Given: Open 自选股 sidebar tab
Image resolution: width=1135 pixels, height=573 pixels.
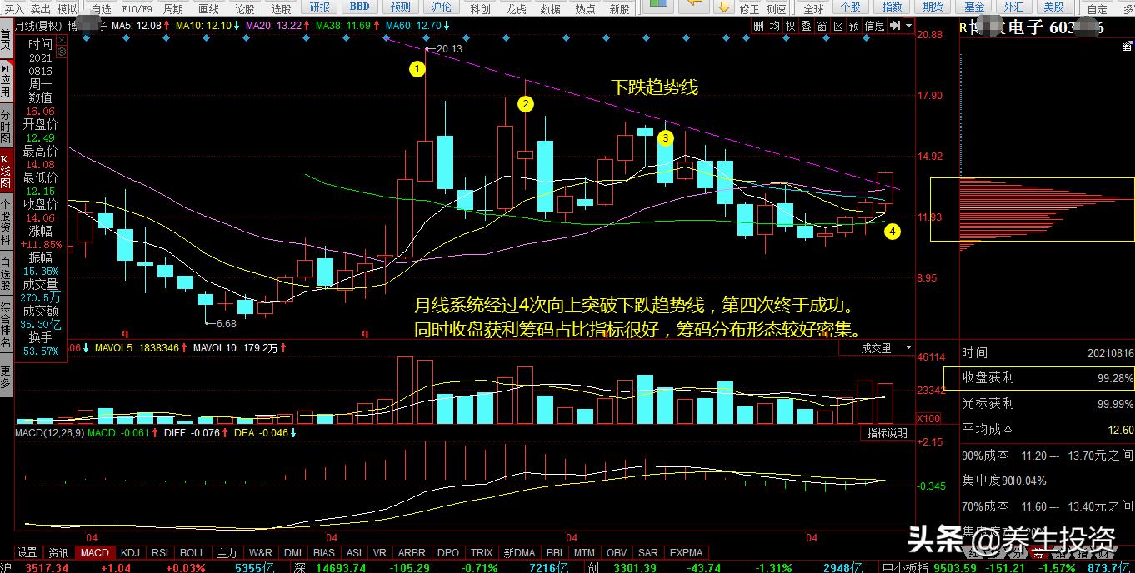Looking at the screenshot, I should click(6, 273).
